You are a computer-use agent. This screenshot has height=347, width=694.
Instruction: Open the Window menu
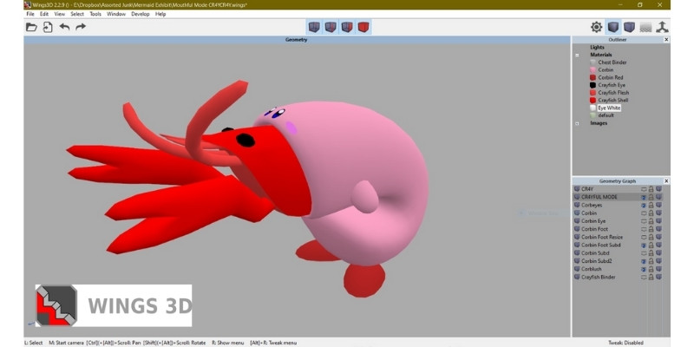coord(116,14)
